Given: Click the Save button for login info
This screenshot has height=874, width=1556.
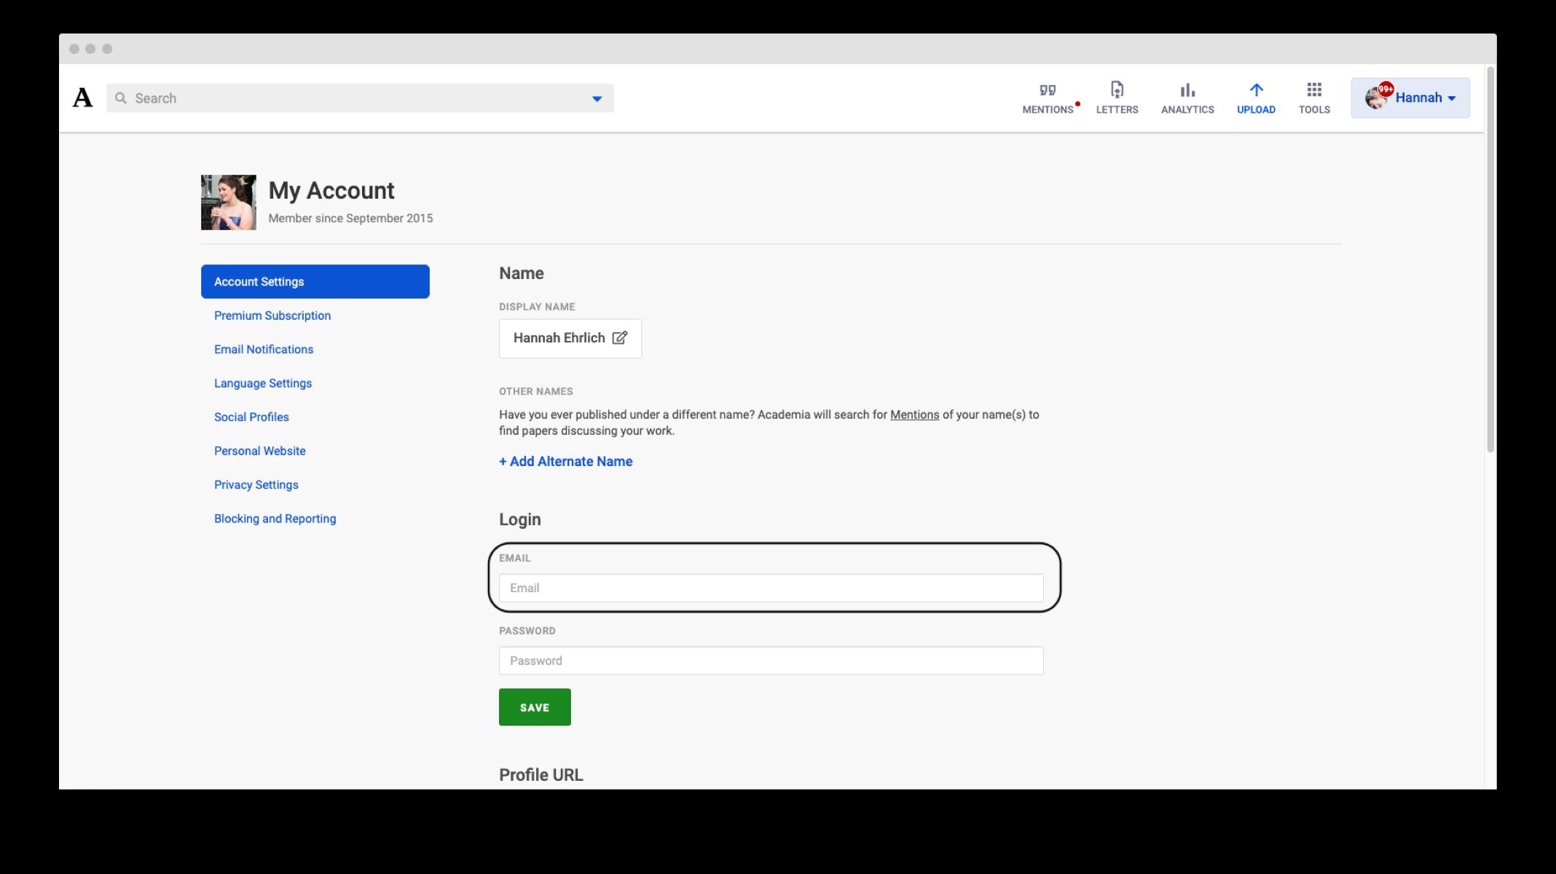Looking at the screenshot, I should [x=535, y=707].
